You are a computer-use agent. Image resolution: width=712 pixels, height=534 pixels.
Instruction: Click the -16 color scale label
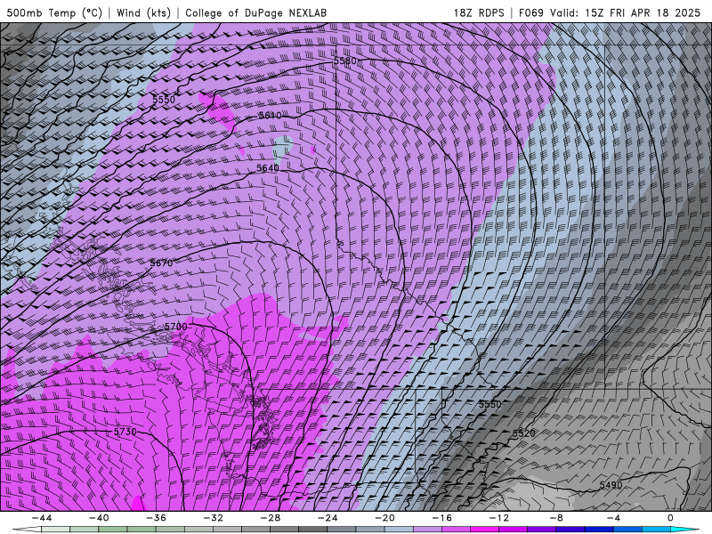click(x=441, y=518)
